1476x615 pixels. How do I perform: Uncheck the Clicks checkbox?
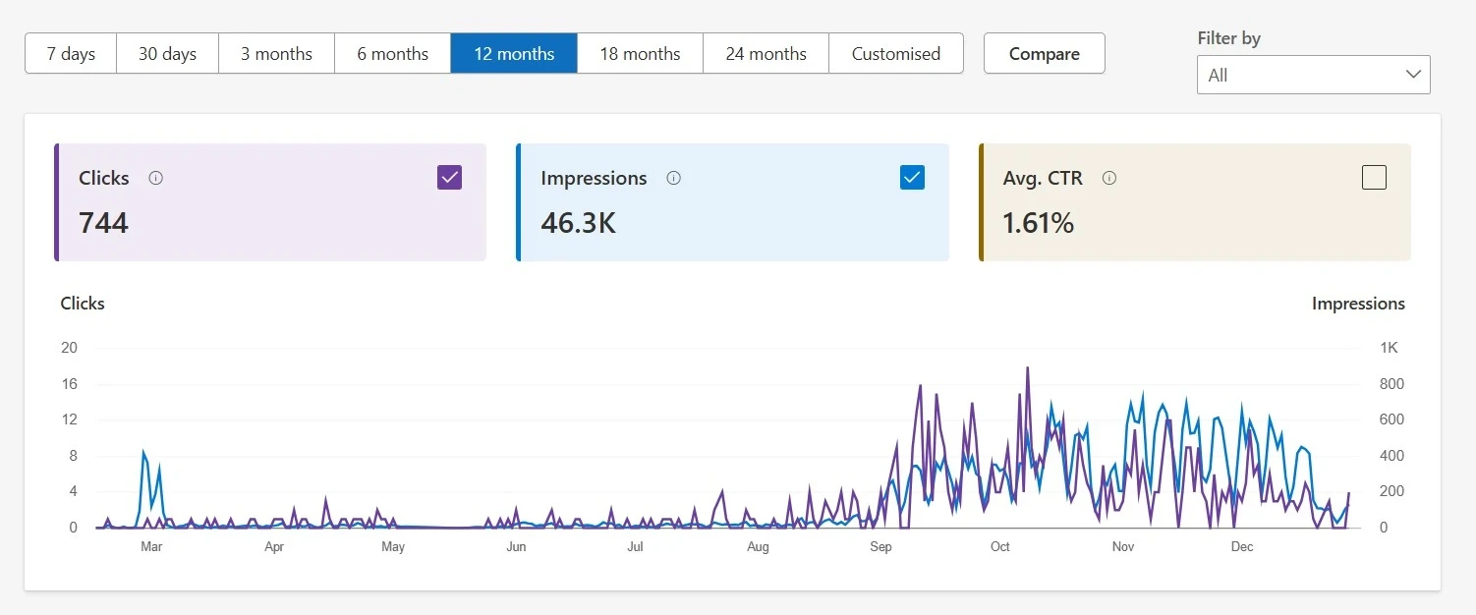pyautogui.click(x=449, y=177)
